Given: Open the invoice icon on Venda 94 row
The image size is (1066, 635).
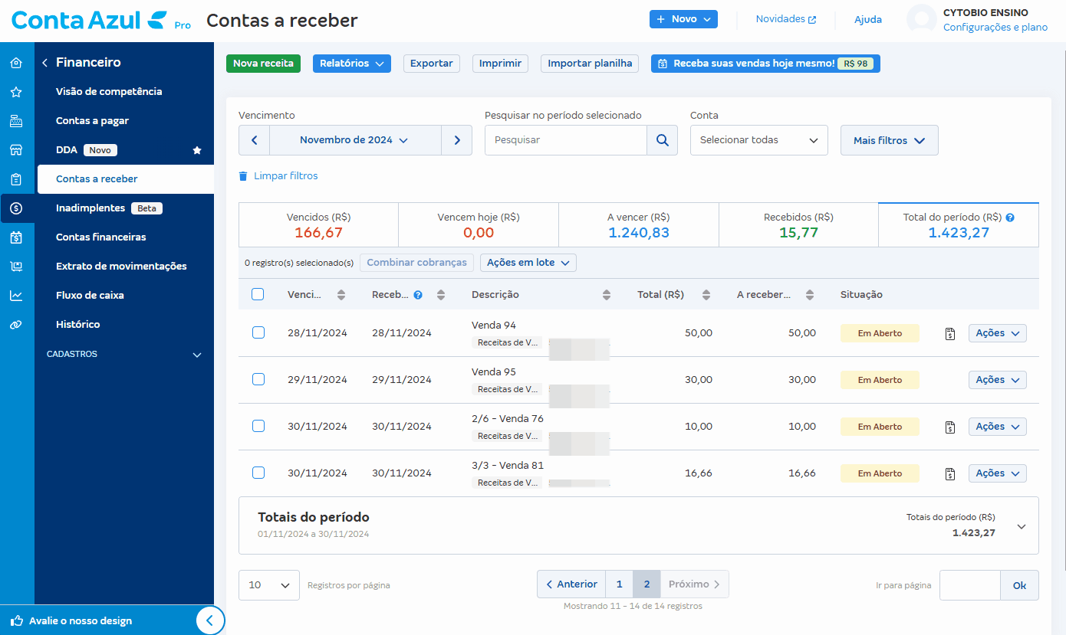Looking at the screenshot, I should click(950, 333).
